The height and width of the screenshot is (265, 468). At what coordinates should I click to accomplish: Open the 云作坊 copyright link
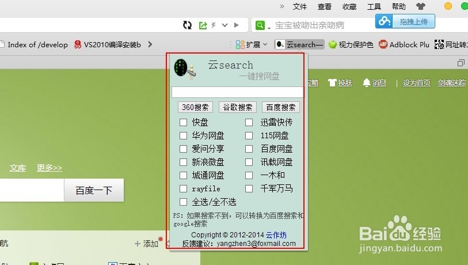point(276,235)
